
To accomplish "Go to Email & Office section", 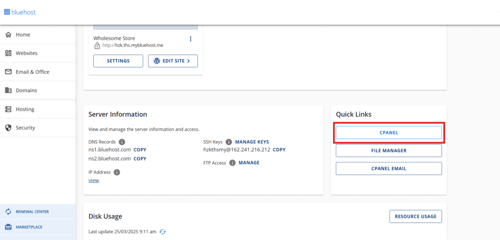I will point(38,72).
